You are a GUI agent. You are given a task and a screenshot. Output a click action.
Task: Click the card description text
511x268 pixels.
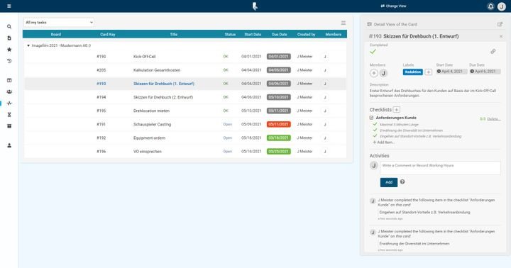pos(433,93)
